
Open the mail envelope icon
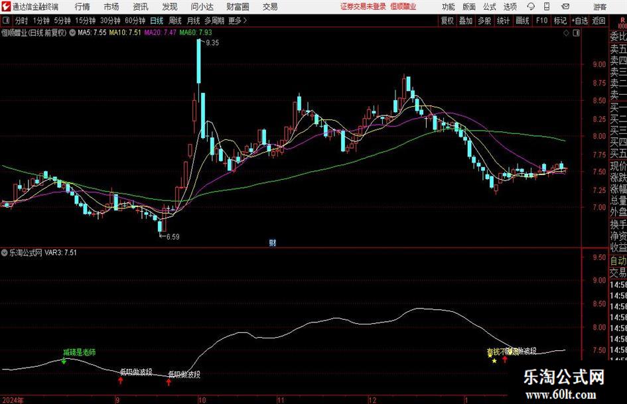(x=565, y=7)
